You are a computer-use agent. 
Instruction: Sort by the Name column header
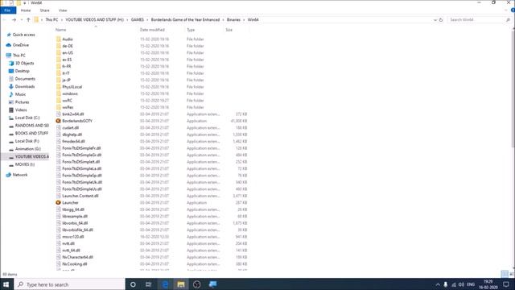click(60, 30)
